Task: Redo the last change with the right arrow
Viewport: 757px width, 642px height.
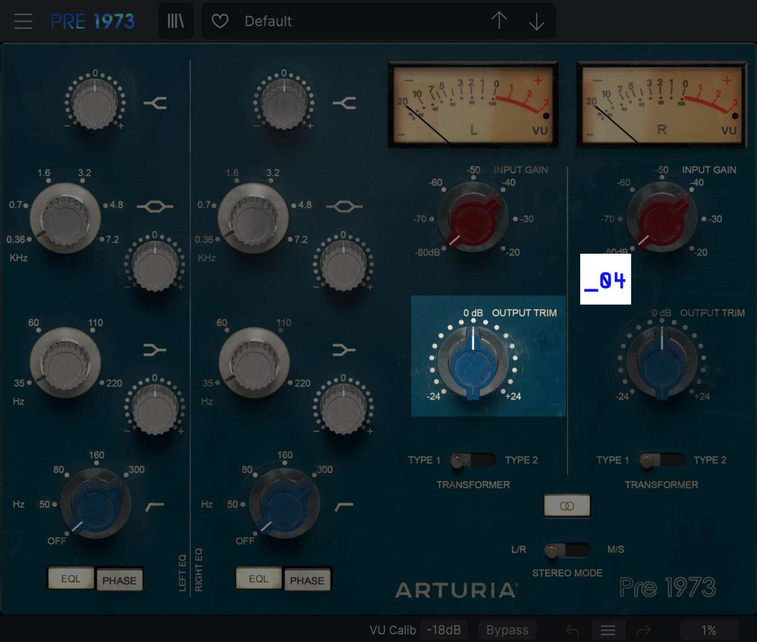Action: pyautogui.click(x=644, y=630)
